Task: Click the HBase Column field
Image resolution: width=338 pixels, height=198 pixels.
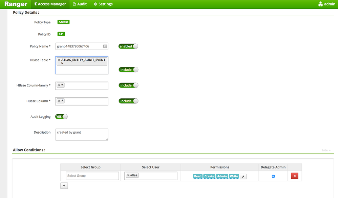Action: (x=82, y=101)
